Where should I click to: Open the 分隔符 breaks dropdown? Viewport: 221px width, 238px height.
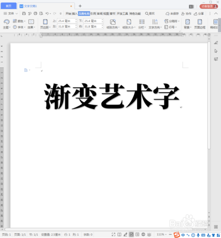pyautogui.click(x=172, y=21)
